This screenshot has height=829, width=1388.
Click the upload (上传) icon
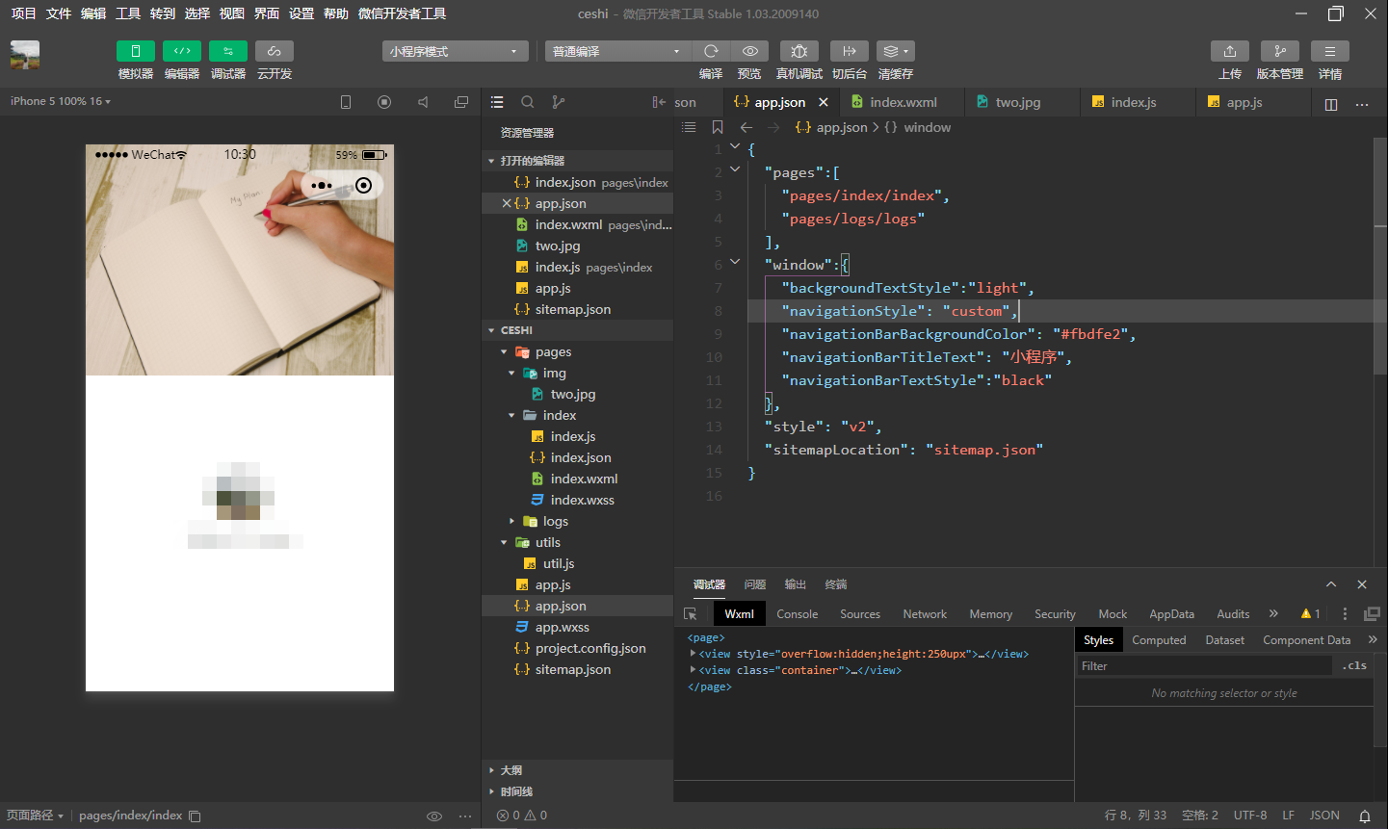tap(1230, 51)
